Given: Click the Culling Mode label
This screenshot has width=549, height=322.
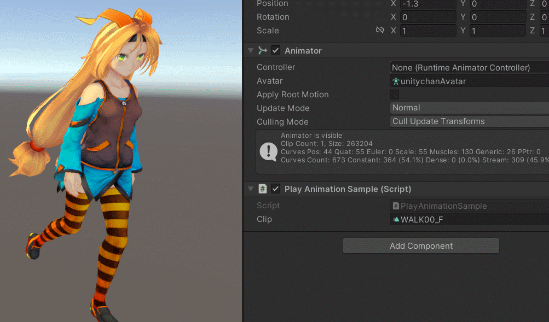Looking at the screenshot, I should [x=282, y=122].
